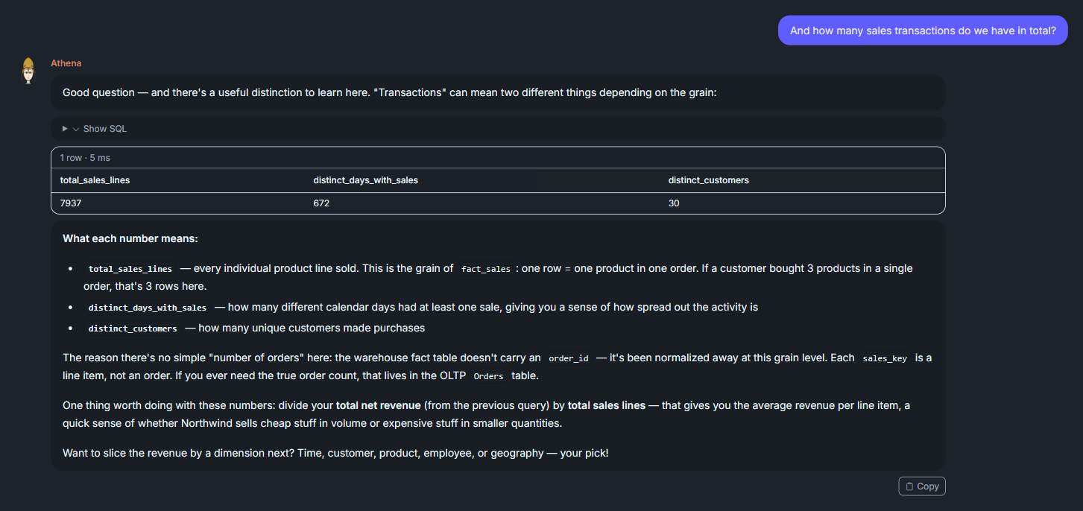Image resolution: width=1083 pixels, height=511 pixels.
Task: Click the fact_sales inline code tag
Action: [486, 269]
